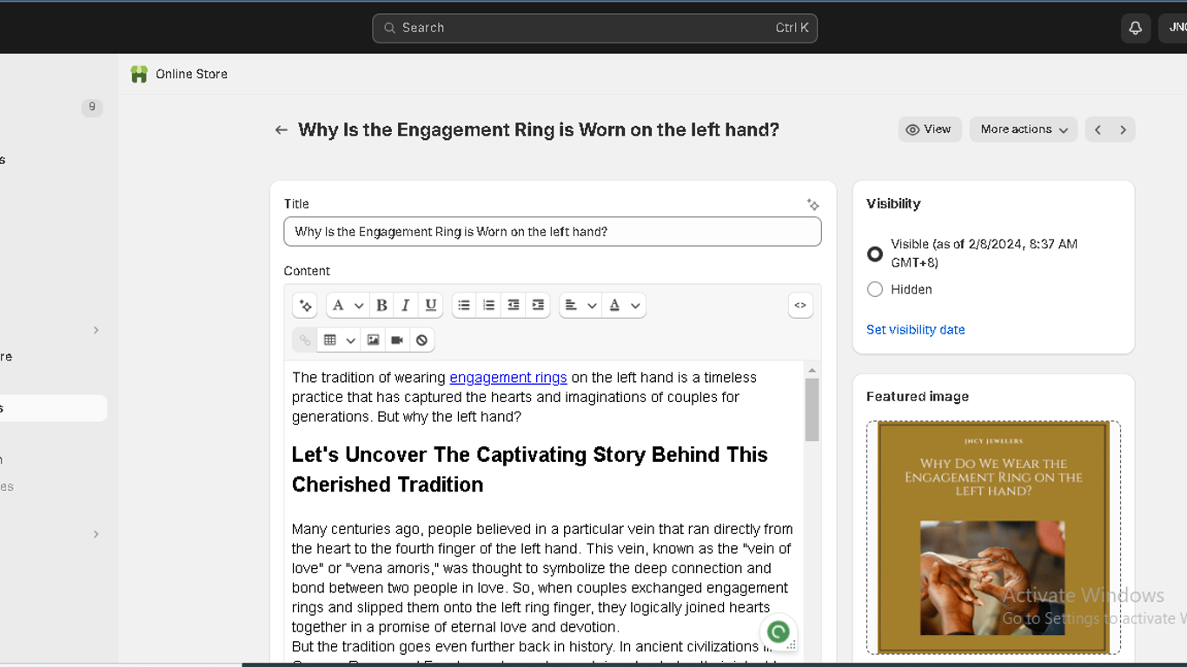Click the Online Store header item
This screenshot has width=1187, height=667.
191,75
